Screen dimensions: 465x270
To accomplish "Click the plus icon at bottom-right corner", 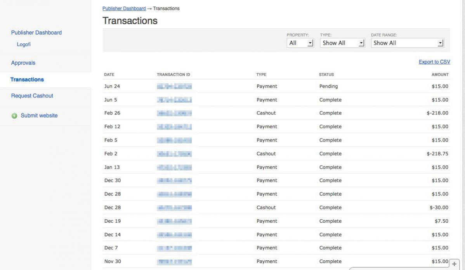I will [x=454, y=264].
